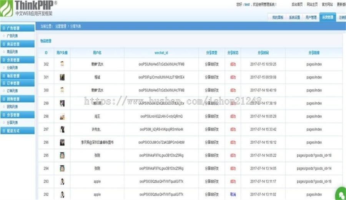Click pages/goods?goods_id=18 in row 295
This screenshot has height=200, width=346.
(314, 155)
